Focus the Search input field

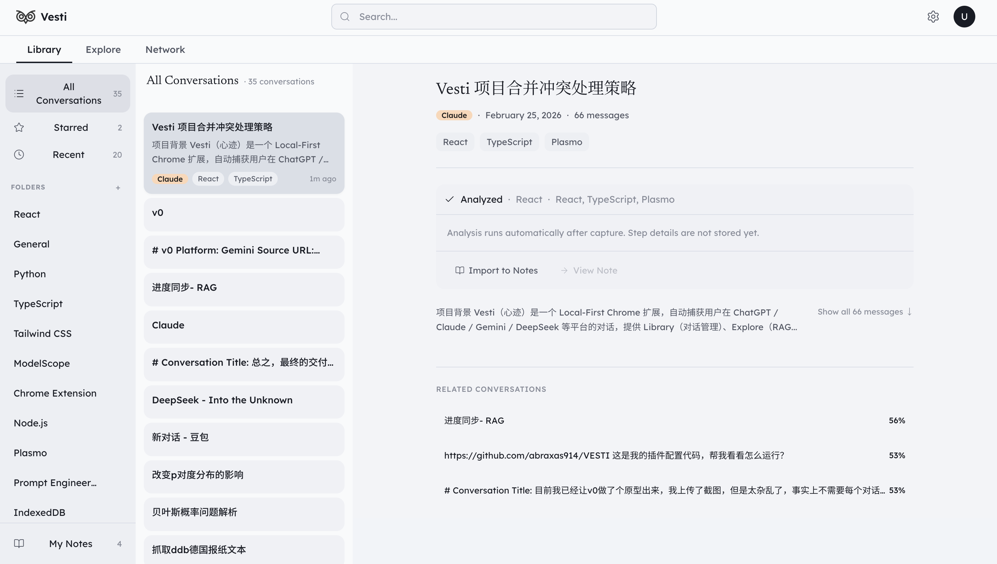[494, 17]
